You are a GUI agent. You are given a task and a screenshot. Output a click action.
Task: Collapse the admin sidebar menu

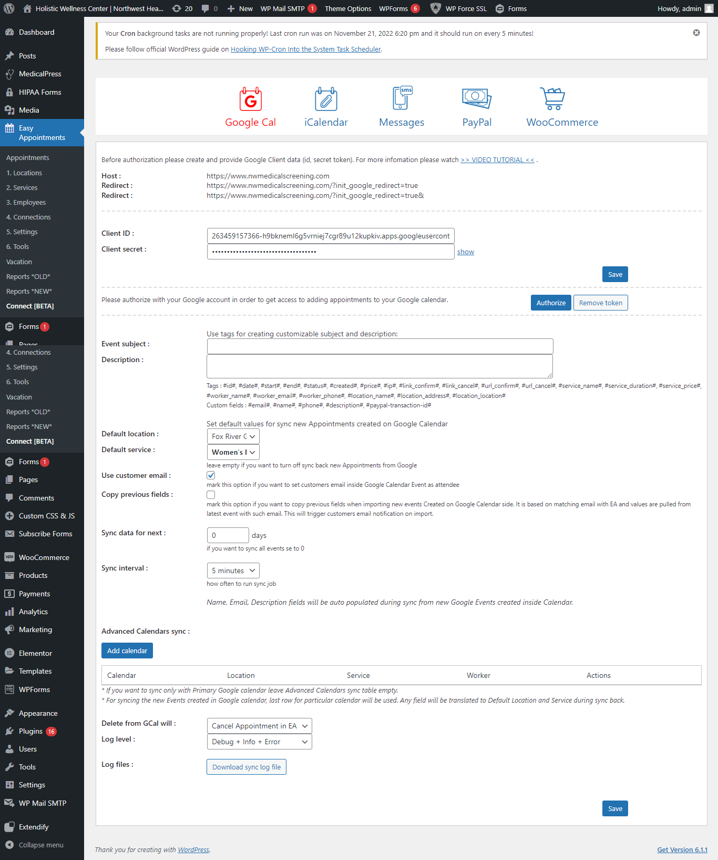[42, 845]
